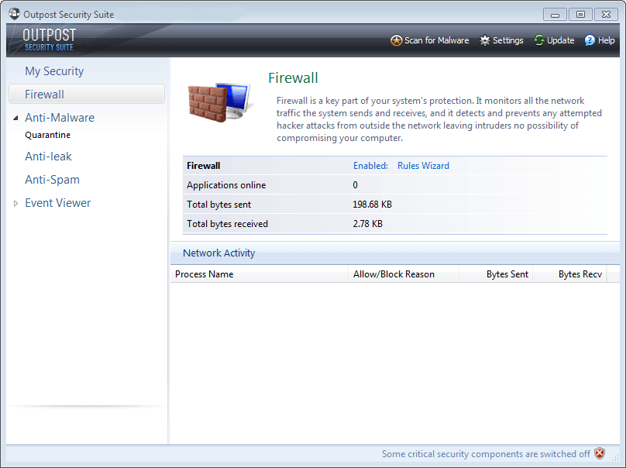
Task: Launch the Rules Wizard link
Action: 423,166
